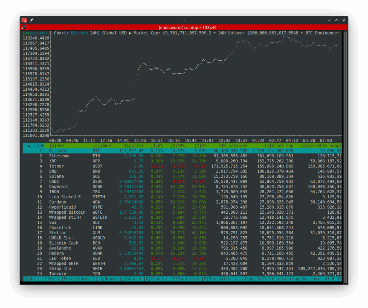The width and height of the screenshot is (368, 308).
Task: Select the Wrapped eETH row
Action: click(182, 264)
